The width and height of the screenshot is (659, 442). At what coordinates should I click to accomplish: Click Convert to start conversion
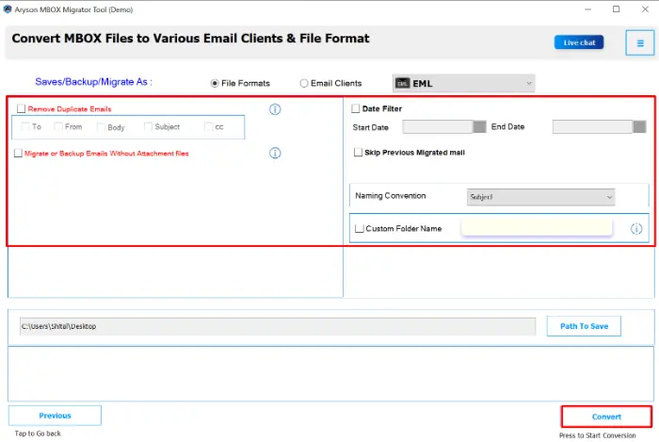tap(606, 417)
